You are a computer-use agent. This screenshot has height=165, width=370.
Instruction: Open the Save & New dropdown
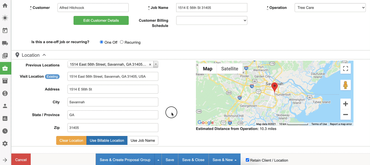(x=225, y=160)
